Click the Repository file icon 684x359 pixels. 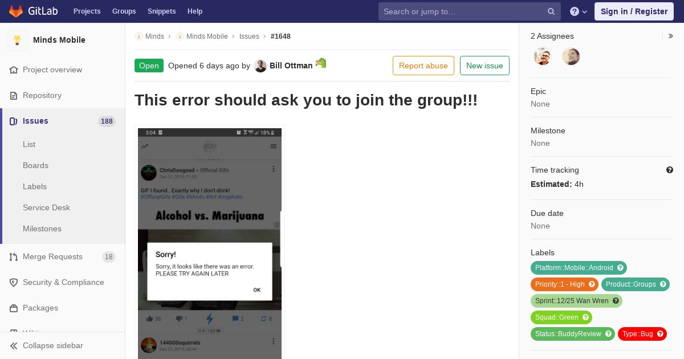pyautogui.click(x=14, y=95)
